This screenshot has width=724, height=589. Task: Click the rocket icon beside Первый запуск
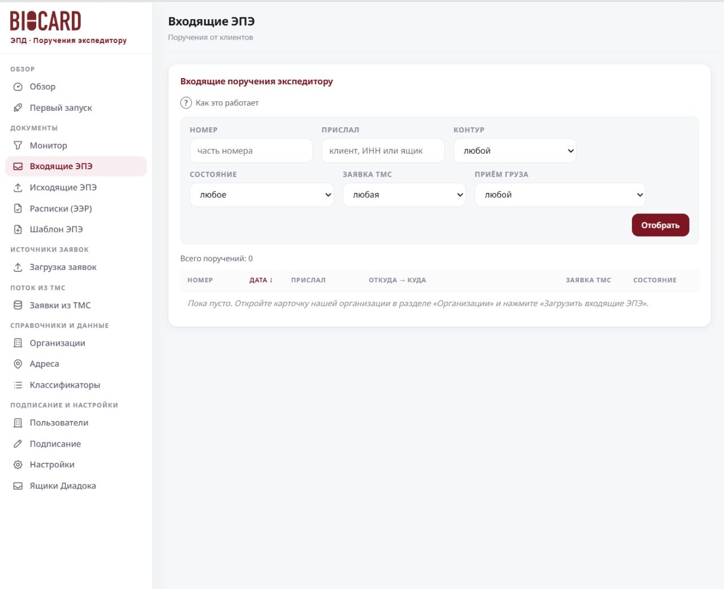coord(18,108)
